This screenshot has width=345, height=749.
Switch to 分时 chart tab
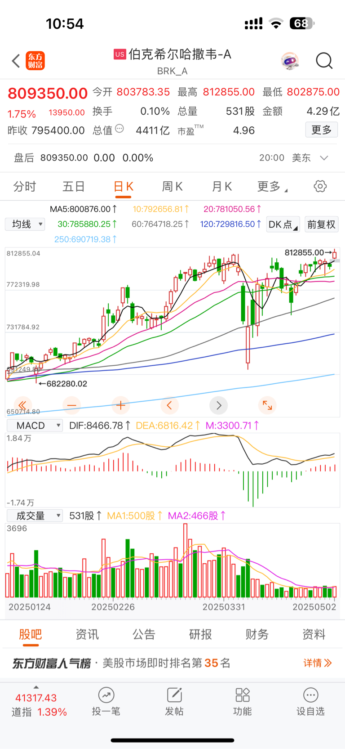(25, 187)
